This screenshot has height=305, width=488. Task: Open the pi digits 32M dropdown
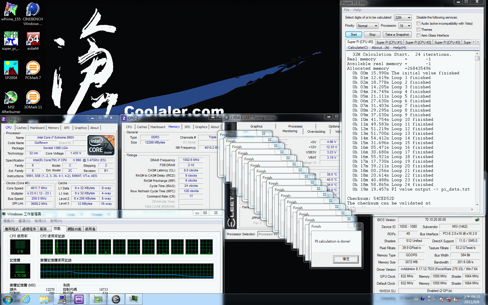[403, 18]
